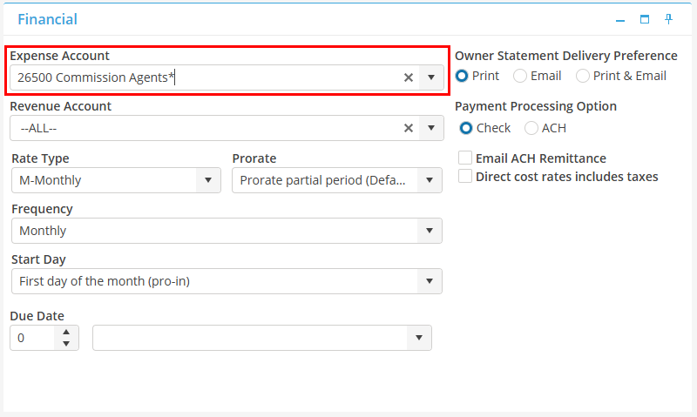The height and width of the screenshot is (417, 697).
Task: Pin the Financial panel
Action: point(669,19)
